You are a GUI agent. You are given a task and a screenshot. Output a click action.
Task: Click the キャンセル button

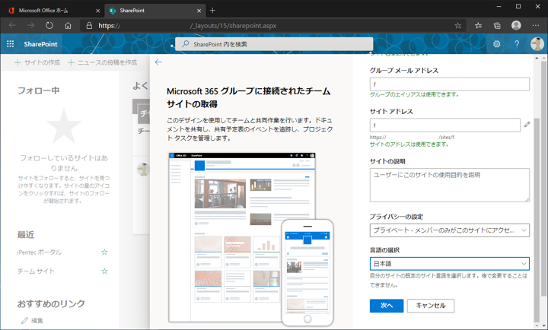click(431, 306)
